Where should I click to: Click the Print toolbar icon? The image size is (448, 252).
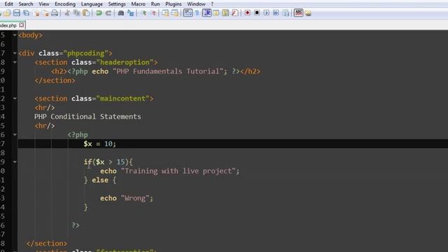pyautogui.click(x=55, y=13)
